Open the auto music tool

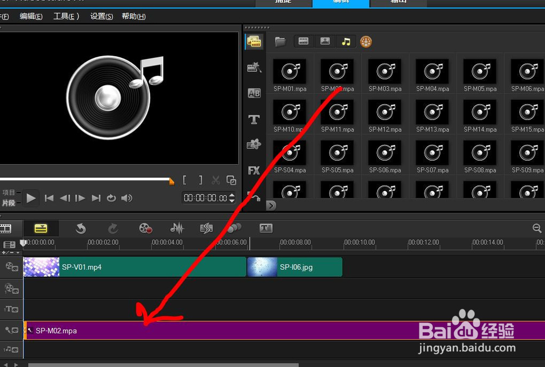(x=207, y=228)
